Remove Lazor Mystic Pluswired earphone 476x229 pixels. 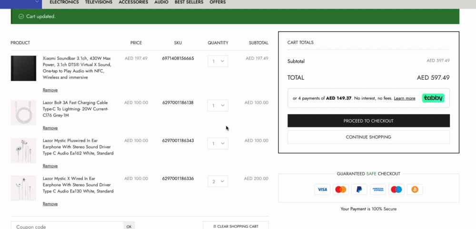tap(50, 166)
